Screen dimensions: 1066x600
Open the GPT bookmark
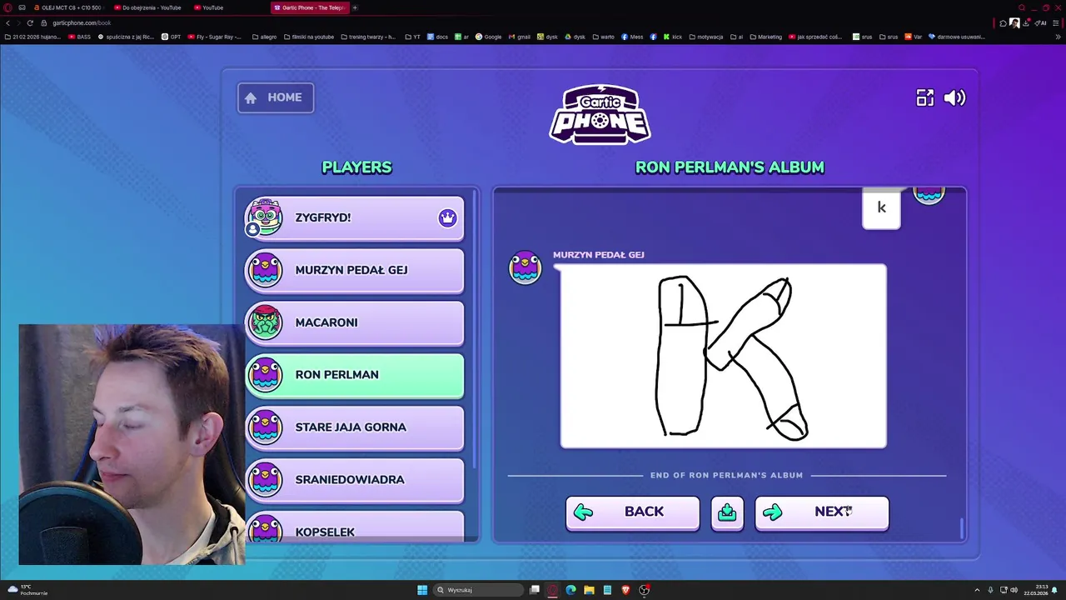pos(172,37)
